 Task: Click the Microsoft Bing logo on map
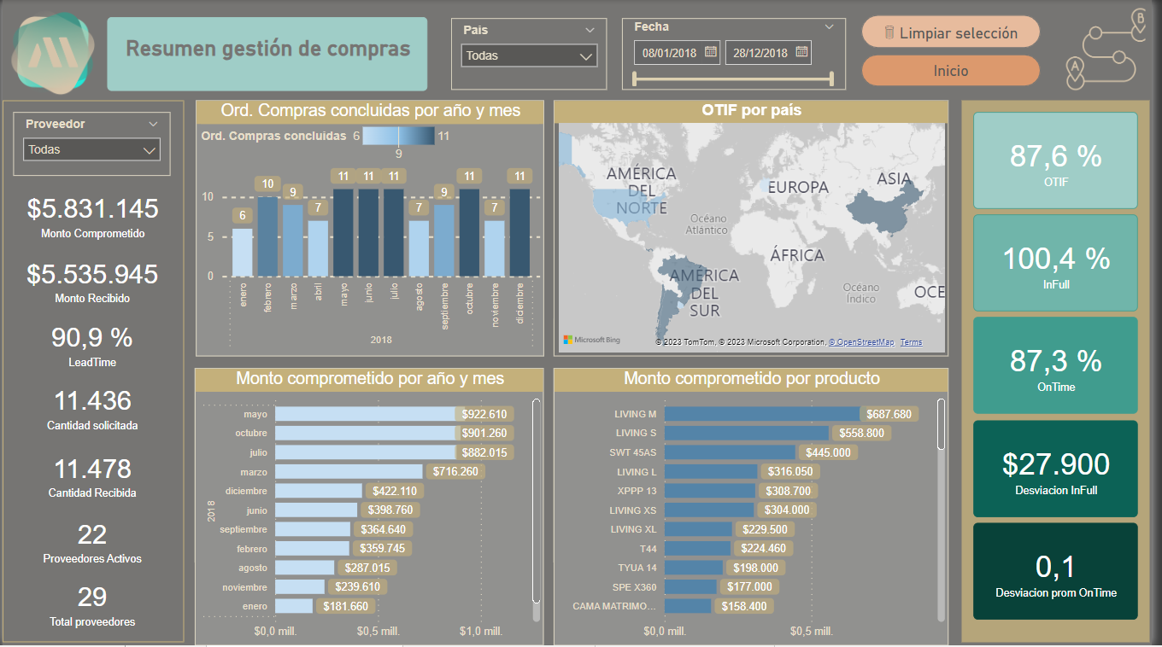[x=591, y=340]
